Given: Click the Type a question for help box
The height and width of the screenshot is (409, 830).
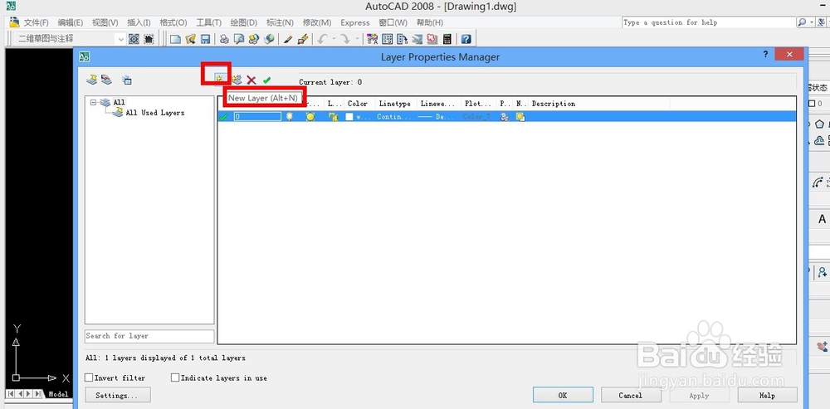Looking at the screenshot, I should (x=708, y=22).
